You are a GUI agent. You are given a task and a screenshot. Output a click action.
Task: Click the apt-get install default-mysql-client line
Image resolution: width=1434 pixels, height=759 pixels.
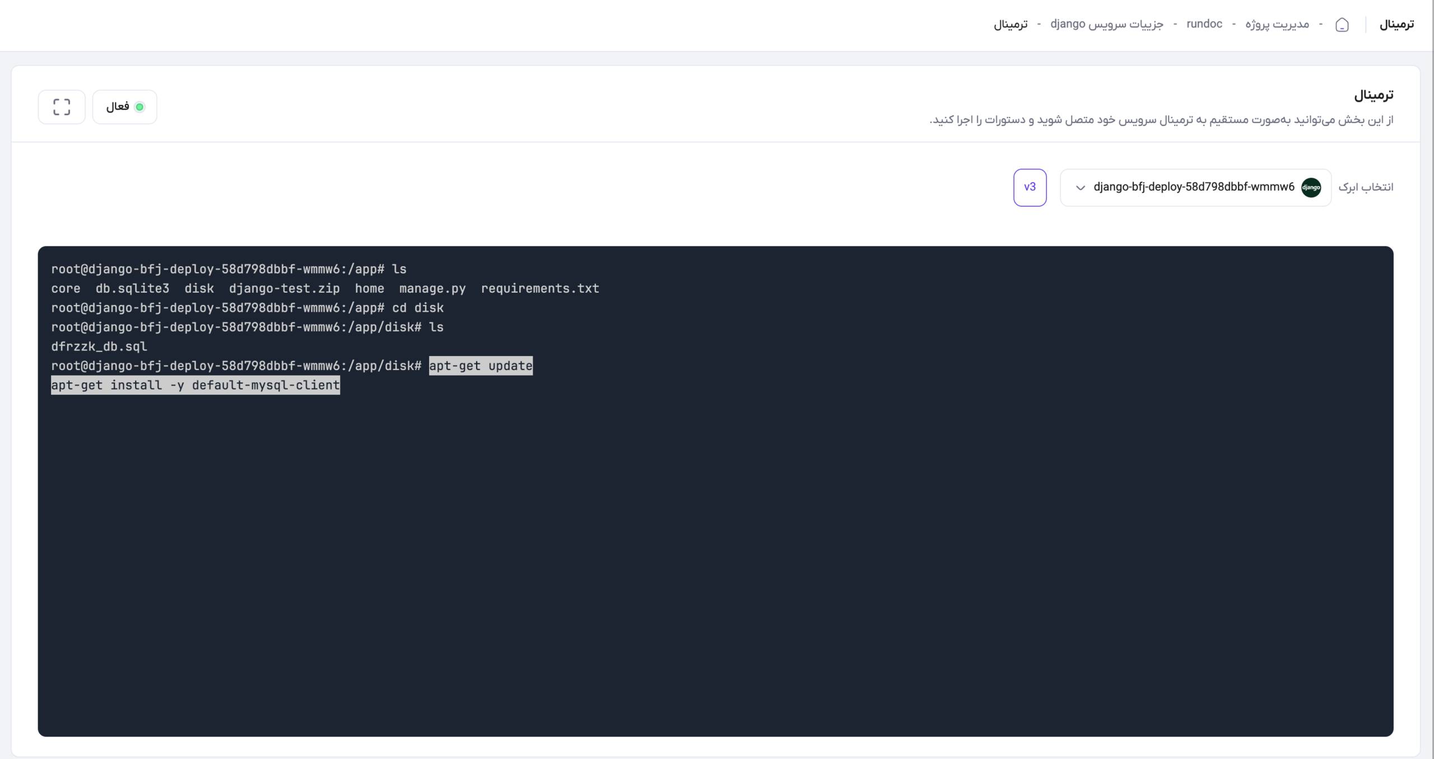coord(195,385)
